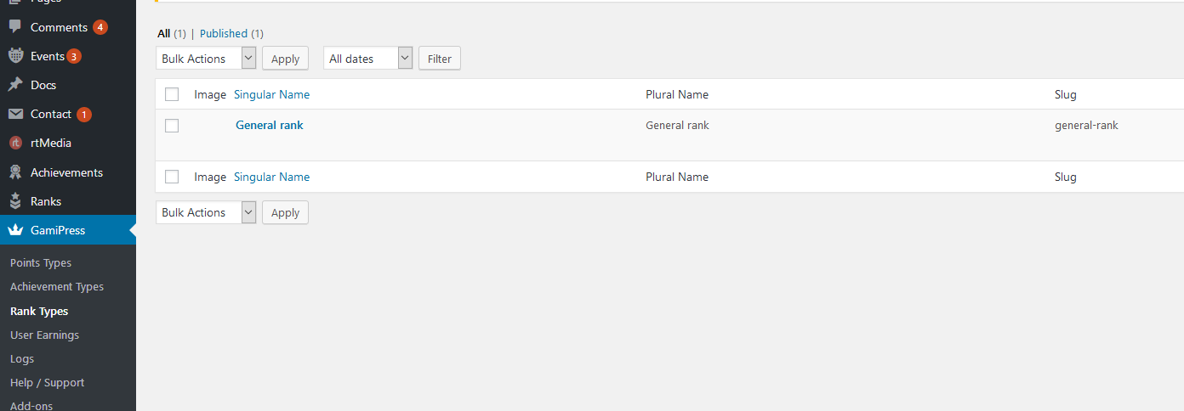The width and height of the screenshot is (1184, 411).
Task: Open Comments via its speech bubble icon
Action: coord(15,27)
